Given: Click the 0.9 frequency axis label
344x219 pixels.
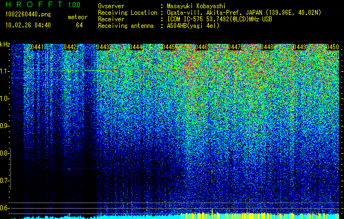Looking at the screenshot, I should click(4, 126).
